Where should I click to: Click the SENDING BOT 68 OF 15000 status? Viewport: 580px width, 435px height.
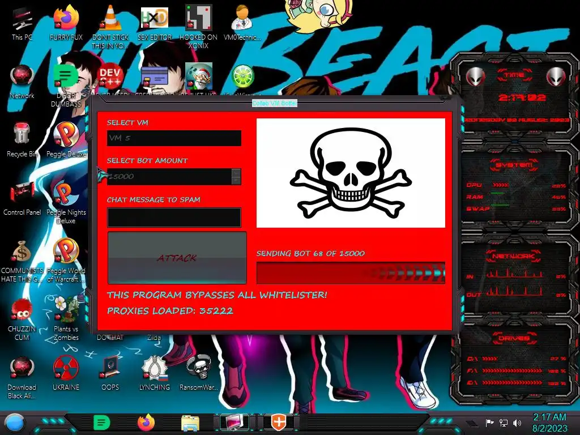coord(310,253)
